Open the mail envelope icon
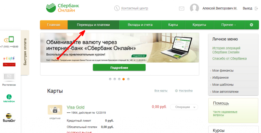 click(181, 8)
